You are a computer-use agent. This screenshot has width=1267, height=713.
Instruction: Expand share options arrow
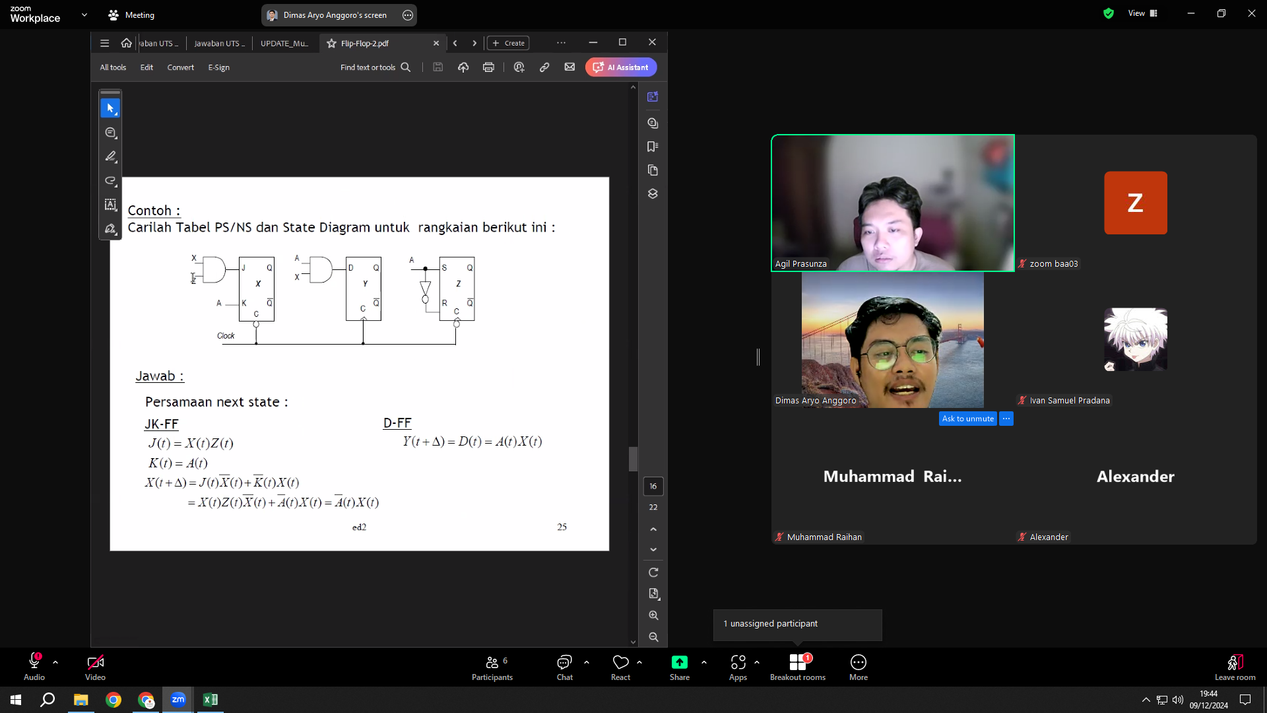[704, 662]
